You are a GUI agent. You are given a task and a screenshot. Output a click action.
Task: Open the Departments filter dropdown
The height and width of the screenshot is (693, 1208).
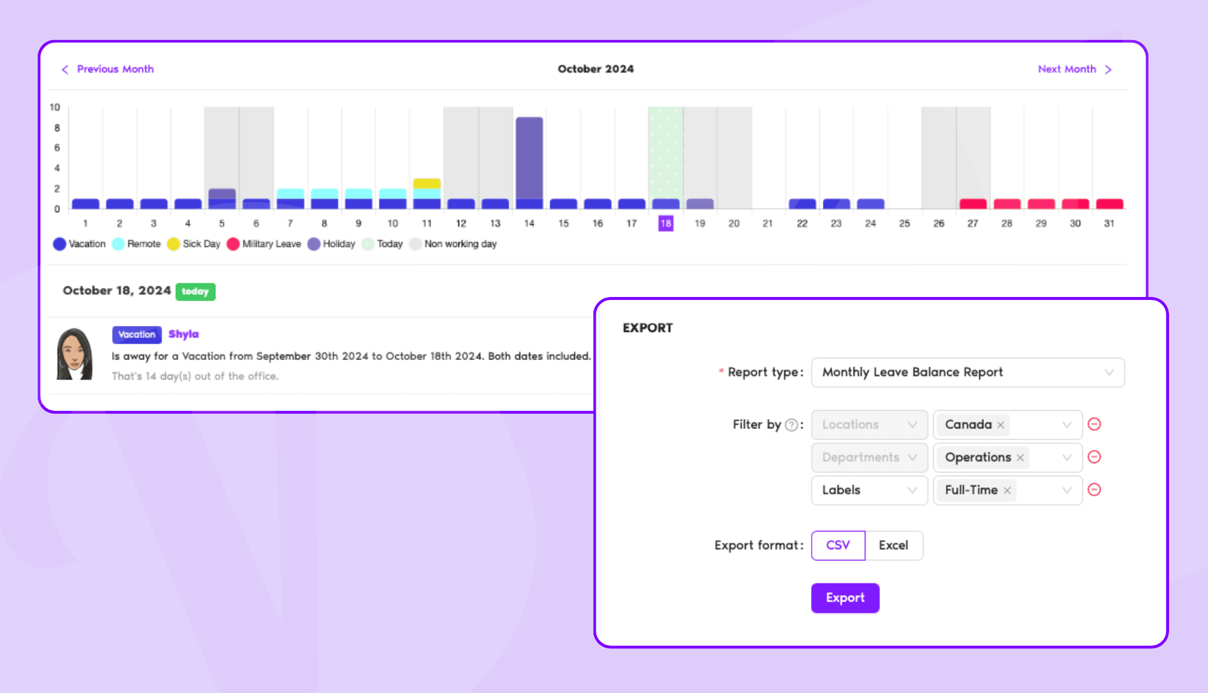point(869,458)
